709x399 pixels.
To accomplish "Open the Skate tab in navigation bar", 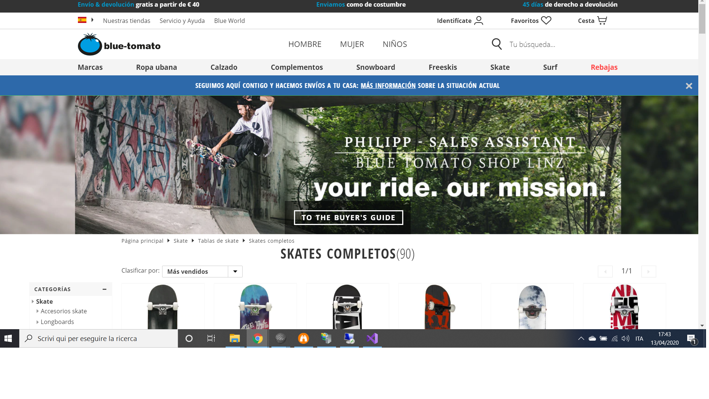I will pos(500,67).
